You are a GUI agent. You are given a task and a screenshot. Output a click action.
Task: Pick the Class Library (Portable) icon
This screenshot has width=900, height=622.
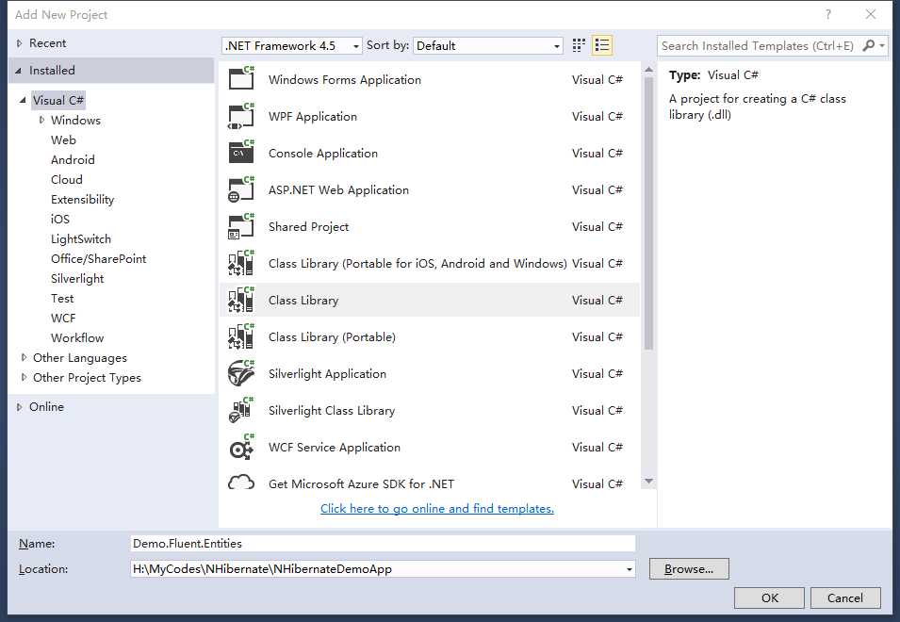[241, 336]
